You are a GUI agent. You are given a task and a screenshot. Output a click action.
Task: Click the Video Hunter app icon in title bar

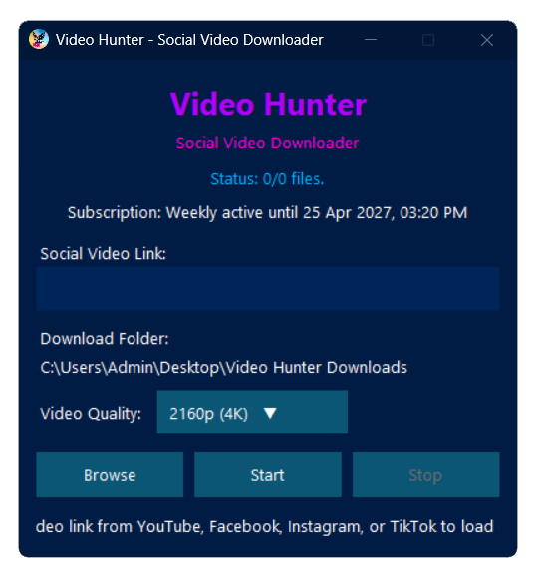[x=39, y=40]
